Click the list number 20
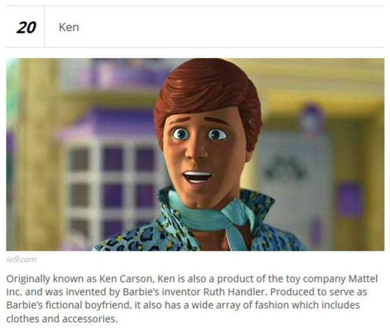Screen dimensions: 390x332 point(26,27)
